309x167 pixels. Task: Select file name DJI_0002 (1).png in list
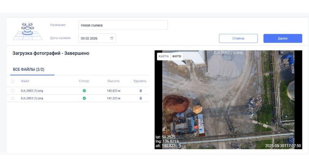pos(32,91)
